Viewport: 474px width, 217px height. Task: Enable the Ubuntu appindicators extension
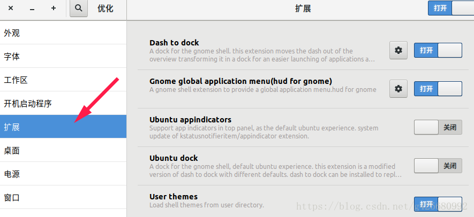438,127
